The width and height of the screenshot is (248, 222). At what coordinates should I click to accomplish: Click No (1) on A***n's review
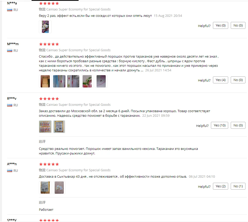click(238, 186)
